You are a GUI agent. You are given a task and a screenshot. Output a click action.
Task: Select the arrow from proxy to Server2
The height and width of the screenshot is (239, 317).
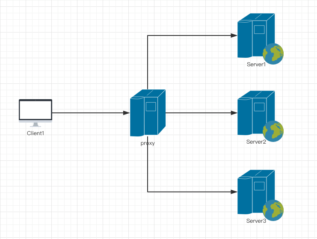point(201,113)
